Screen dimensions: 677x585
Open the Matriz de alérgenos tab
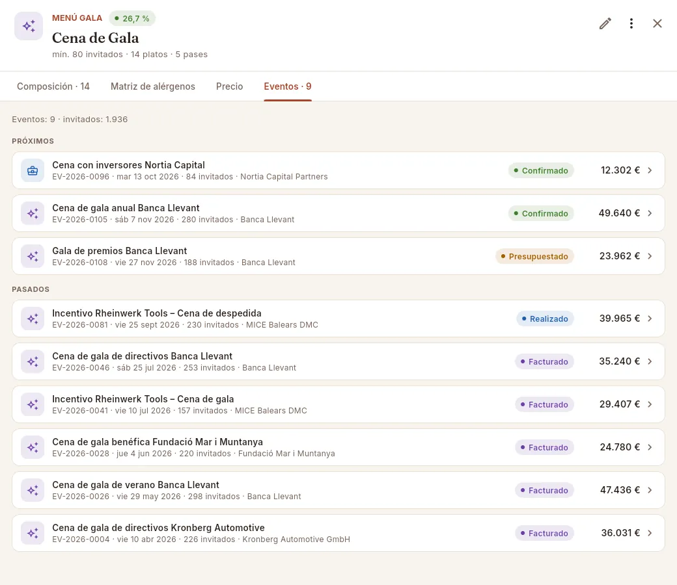(x=153, y=86)
